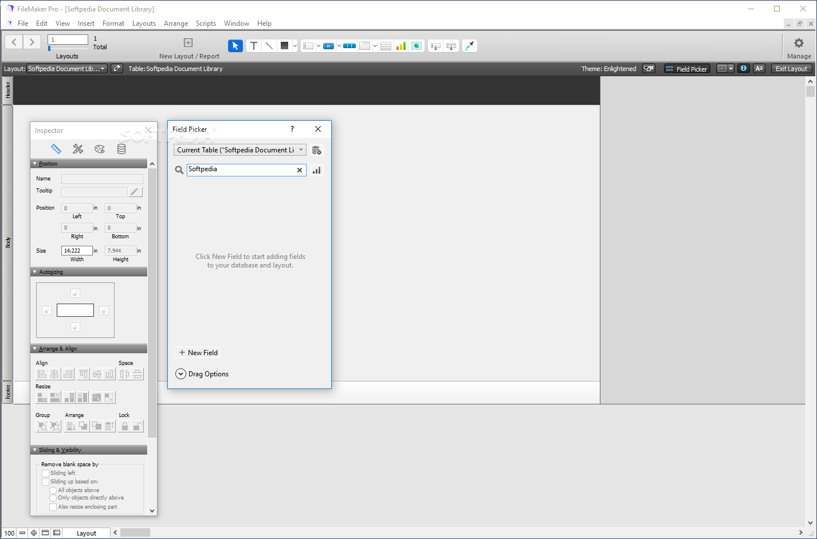The width and height of the screenshot is (817, 539).
Task: Click the Field tool icon
Action: [x=435, y=46]
